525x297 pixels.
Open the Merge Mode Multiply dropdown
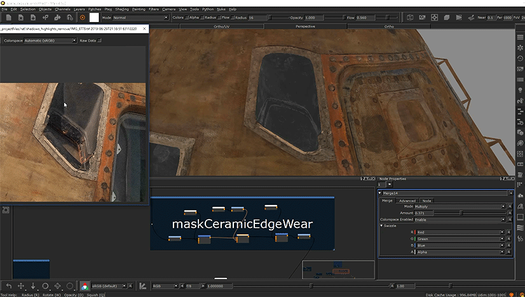pyautogui.click(x=460, y=206)
